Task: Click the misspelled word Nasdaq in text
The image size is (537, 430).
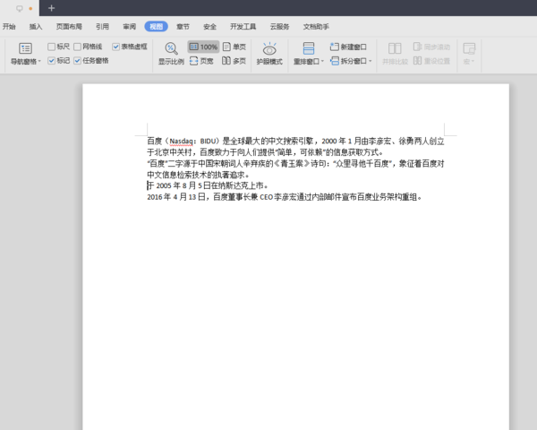Action: pyautogui.click(x=181, y=142)
